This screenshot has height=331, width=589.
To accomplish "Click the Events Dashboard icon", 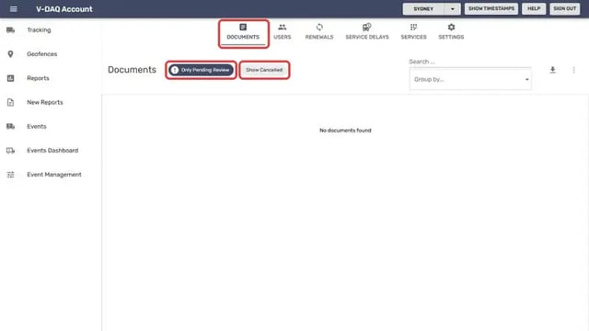I will 10,151.
